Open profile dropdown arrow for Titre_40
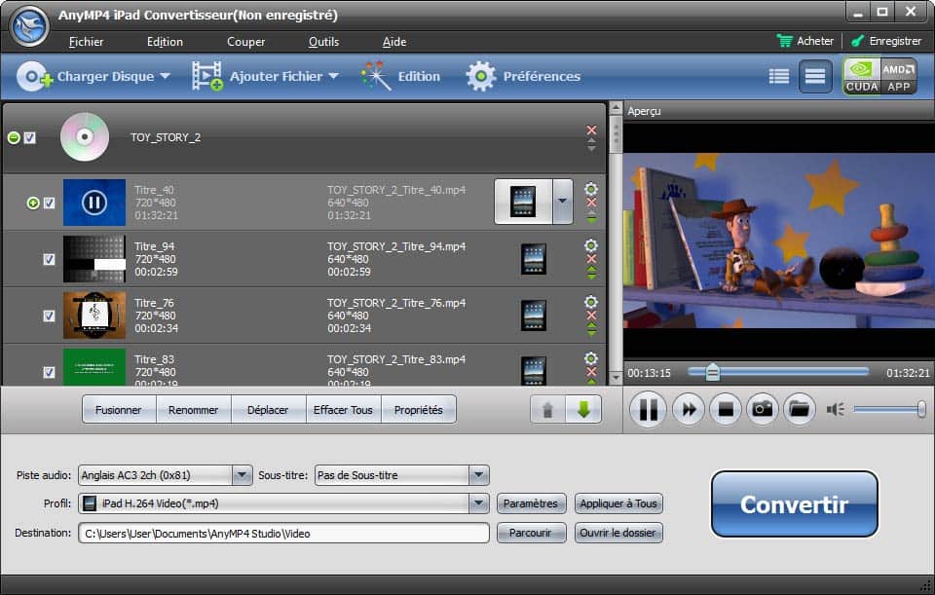The width and height of the screenshot is (935, 595). point(562,202)
